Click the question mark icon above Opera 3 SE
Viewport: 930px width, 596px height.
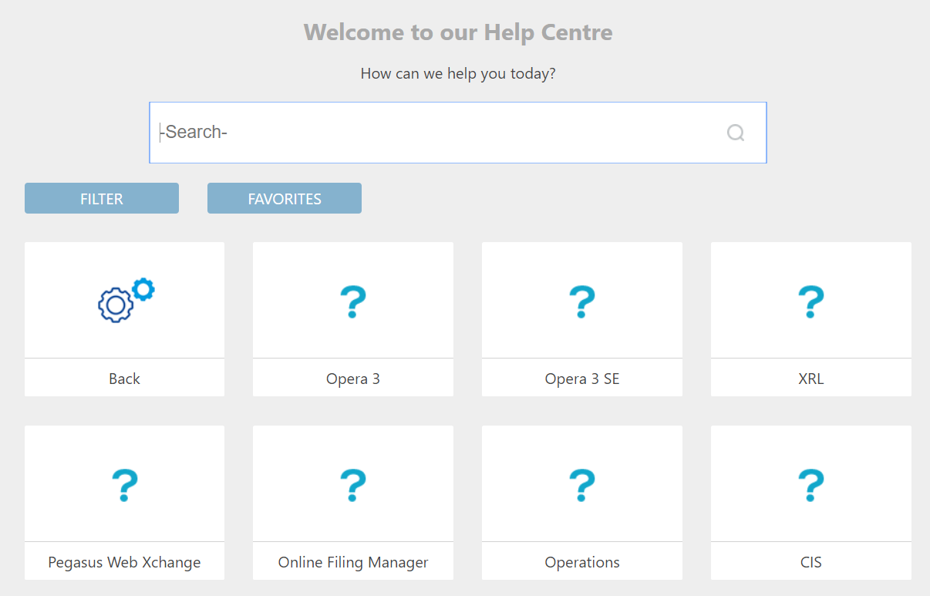[x=581, y=302]
